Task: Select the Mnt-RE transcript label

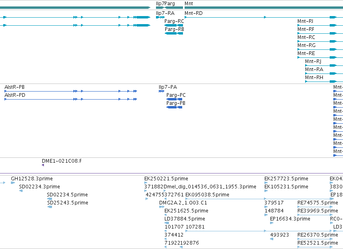Action: point(306,53)
